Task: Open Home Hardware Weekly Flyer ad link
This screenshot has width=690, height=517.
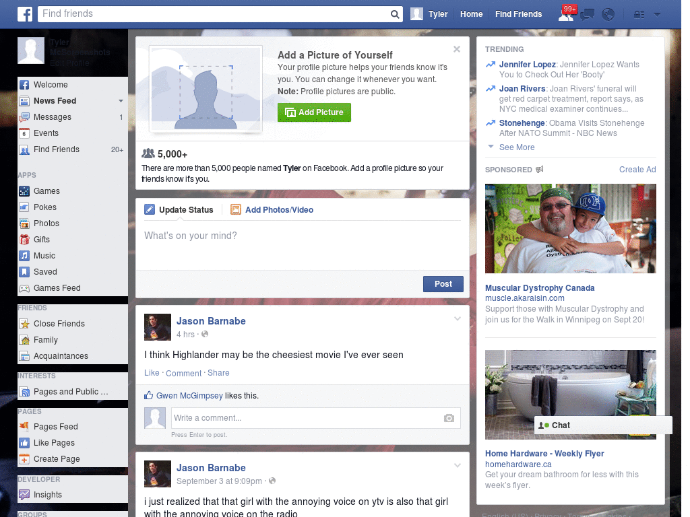Action: tap(544, 454)
